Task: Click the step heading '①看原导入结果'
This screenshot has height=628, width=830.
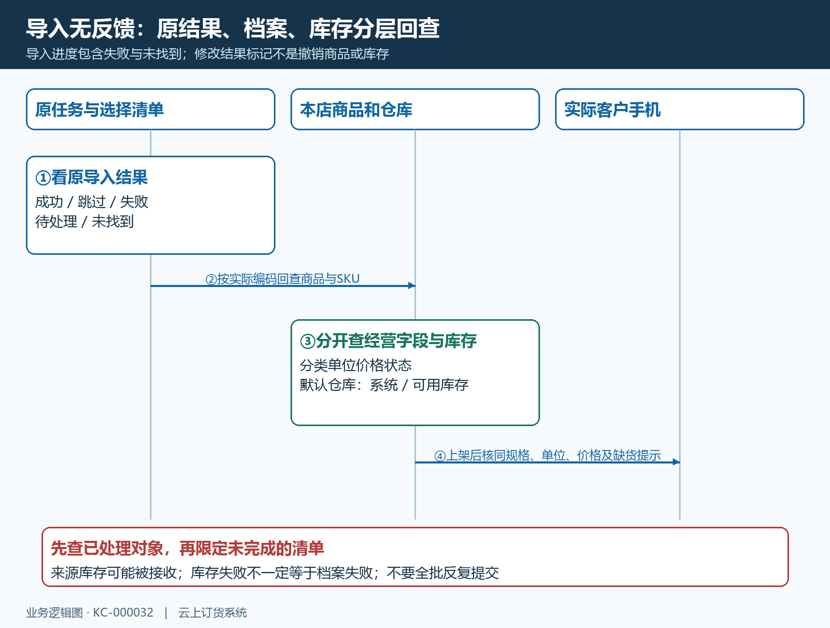Action: tap(91, 178)
